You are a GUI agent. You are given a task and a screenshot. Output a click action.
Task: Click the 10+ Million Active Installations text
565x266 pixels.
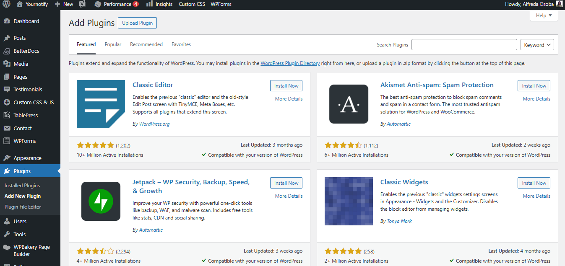click(110, 155)
